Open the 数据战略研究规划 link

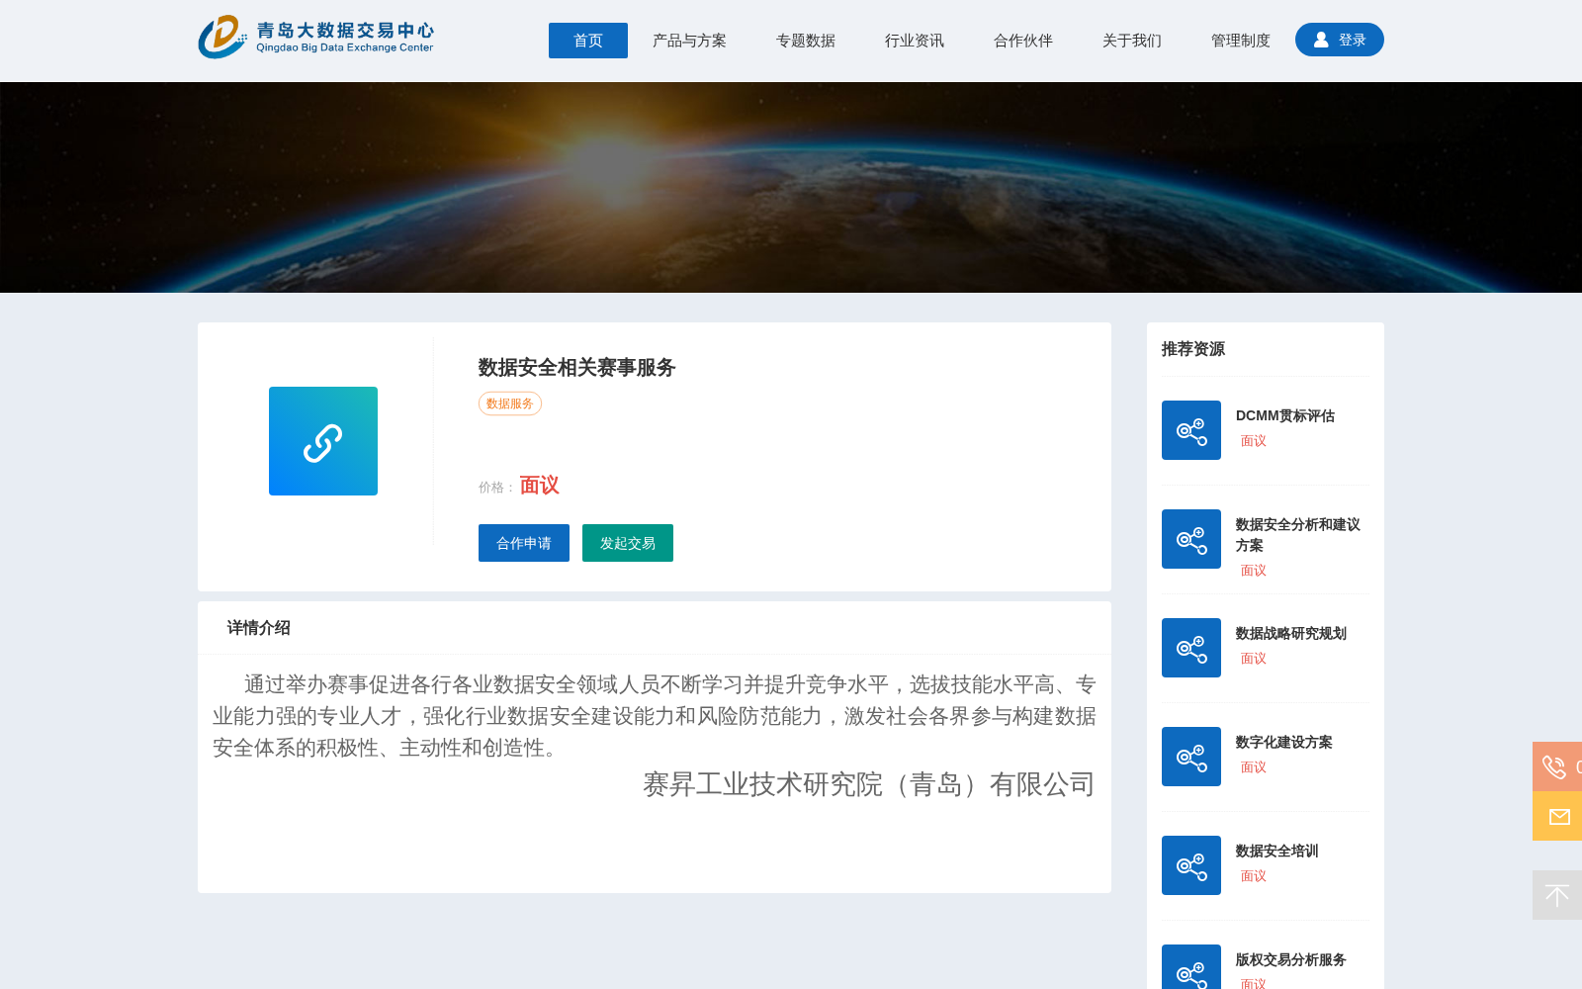point(1291,633)
